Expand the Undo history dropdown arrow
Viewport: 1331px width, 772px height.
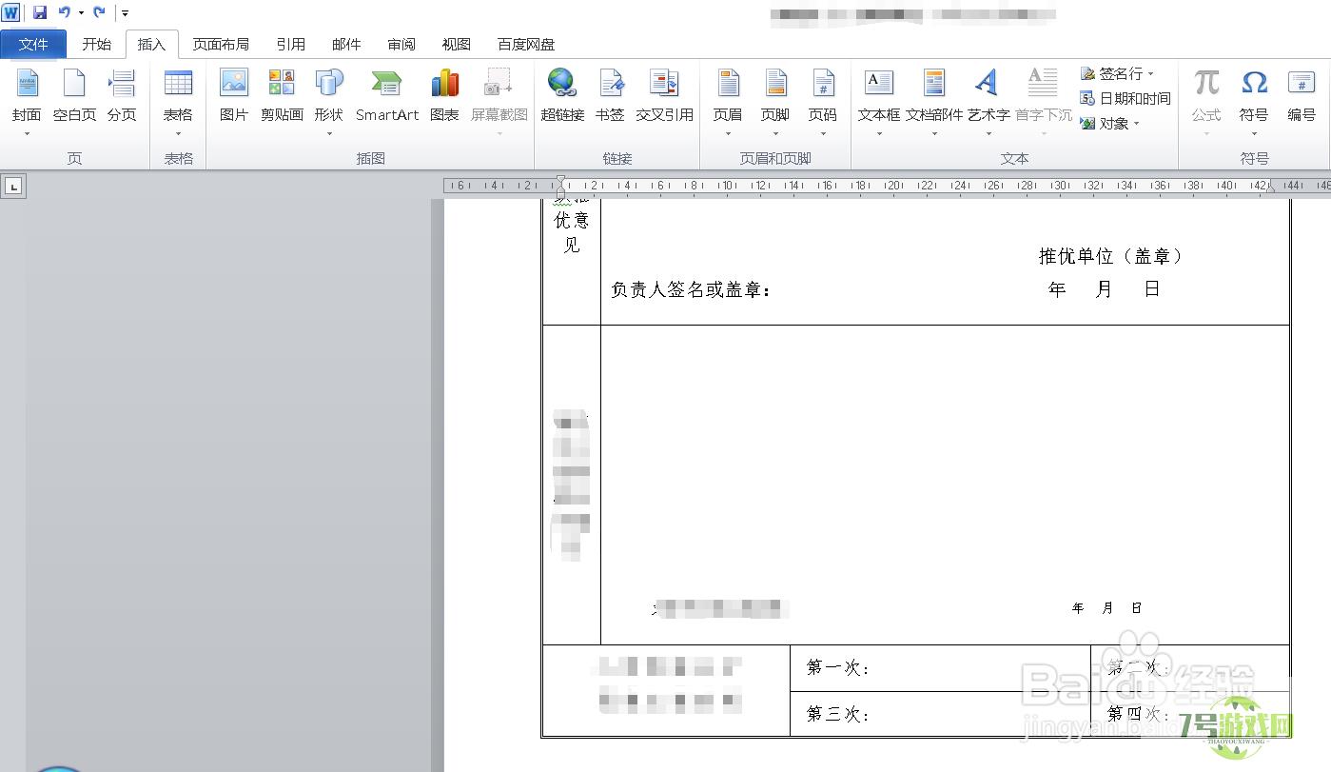coord(81,13)
